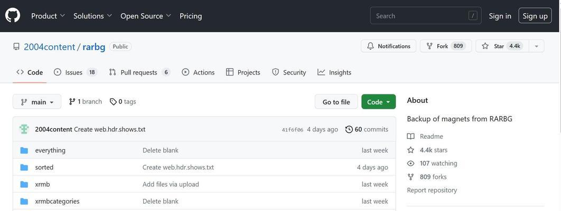Switch to the Pull requests tab

139,72
